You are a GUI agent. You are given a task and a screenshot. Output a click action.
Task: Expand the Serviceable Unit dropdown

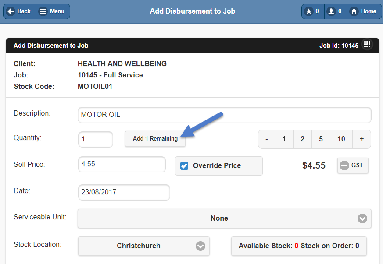click(225, 218)
